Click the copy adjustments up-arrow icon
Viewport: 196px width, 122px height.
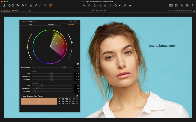point(36,5)
